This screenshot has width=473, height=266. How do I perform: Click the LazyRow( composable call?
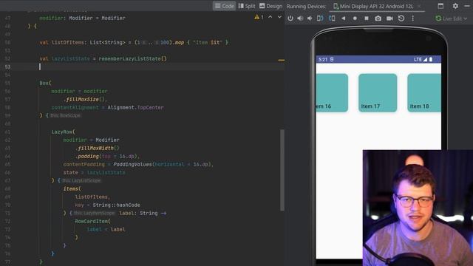pyautogui.click(x=63, y=132)
